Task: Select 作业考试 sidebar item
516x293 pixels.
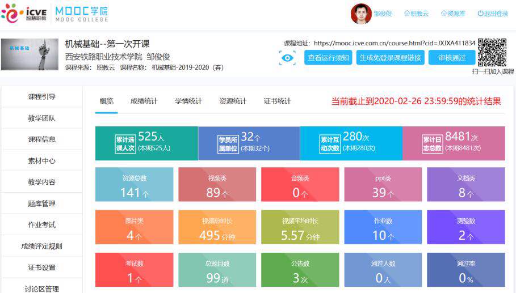Action: pyautogui.click(x=42, y=225)
